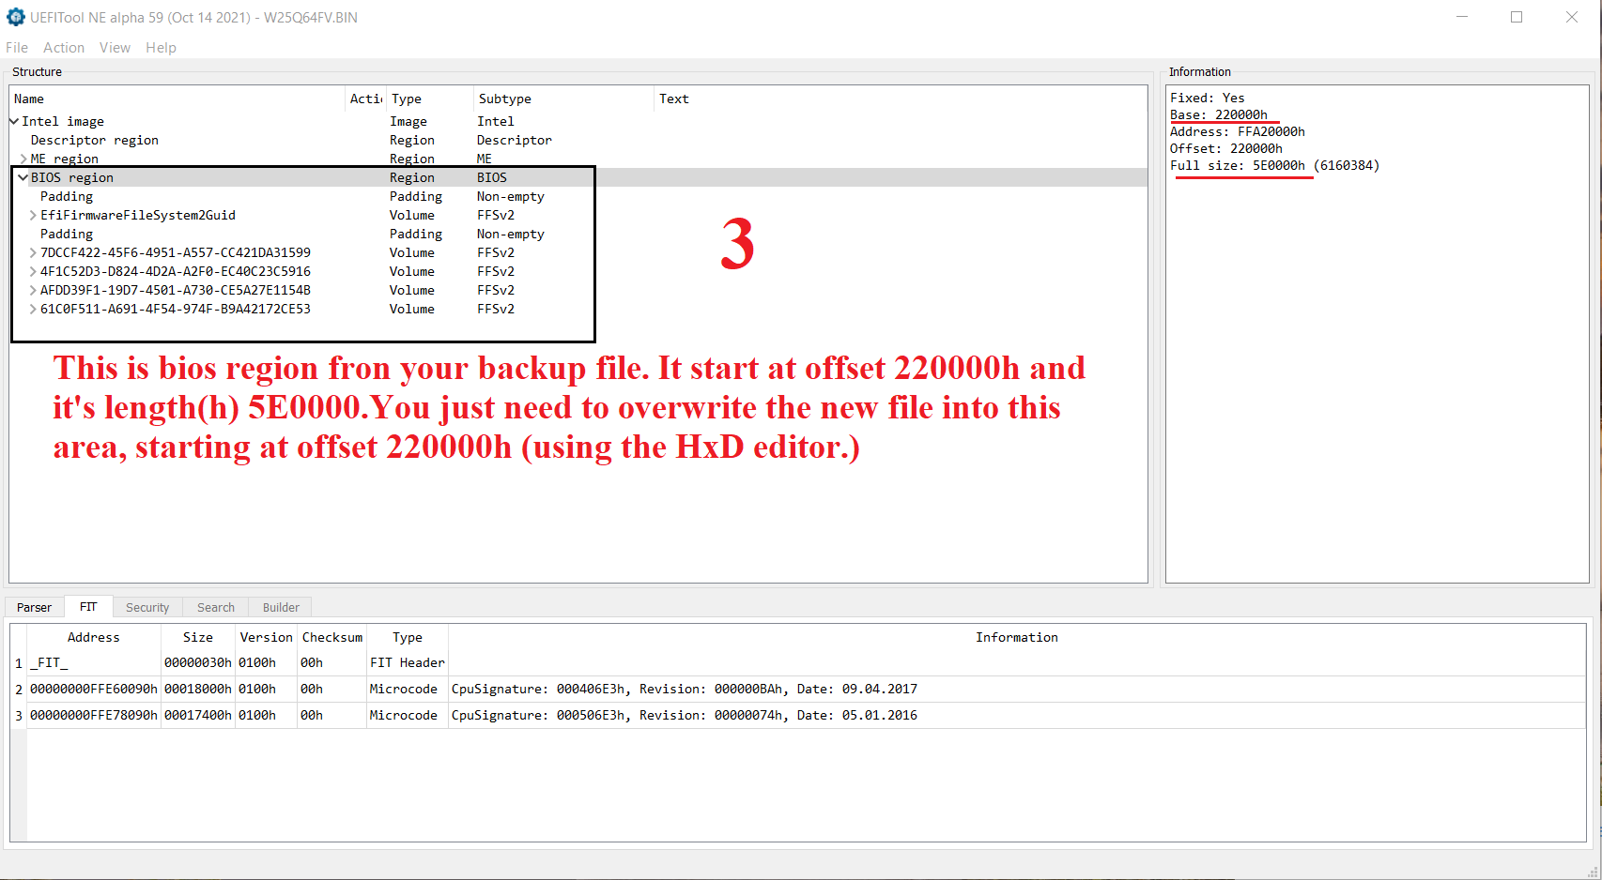This screenshot has width=1602, height=880.
Task: Click the 'Full size: 5E0000h' line in Information
Action: [x=1274, y=165]
